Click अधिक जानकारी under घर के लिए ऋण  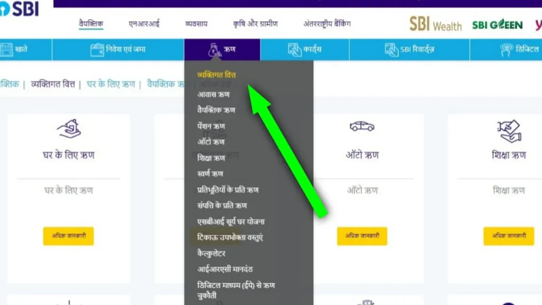click(68, 236)
